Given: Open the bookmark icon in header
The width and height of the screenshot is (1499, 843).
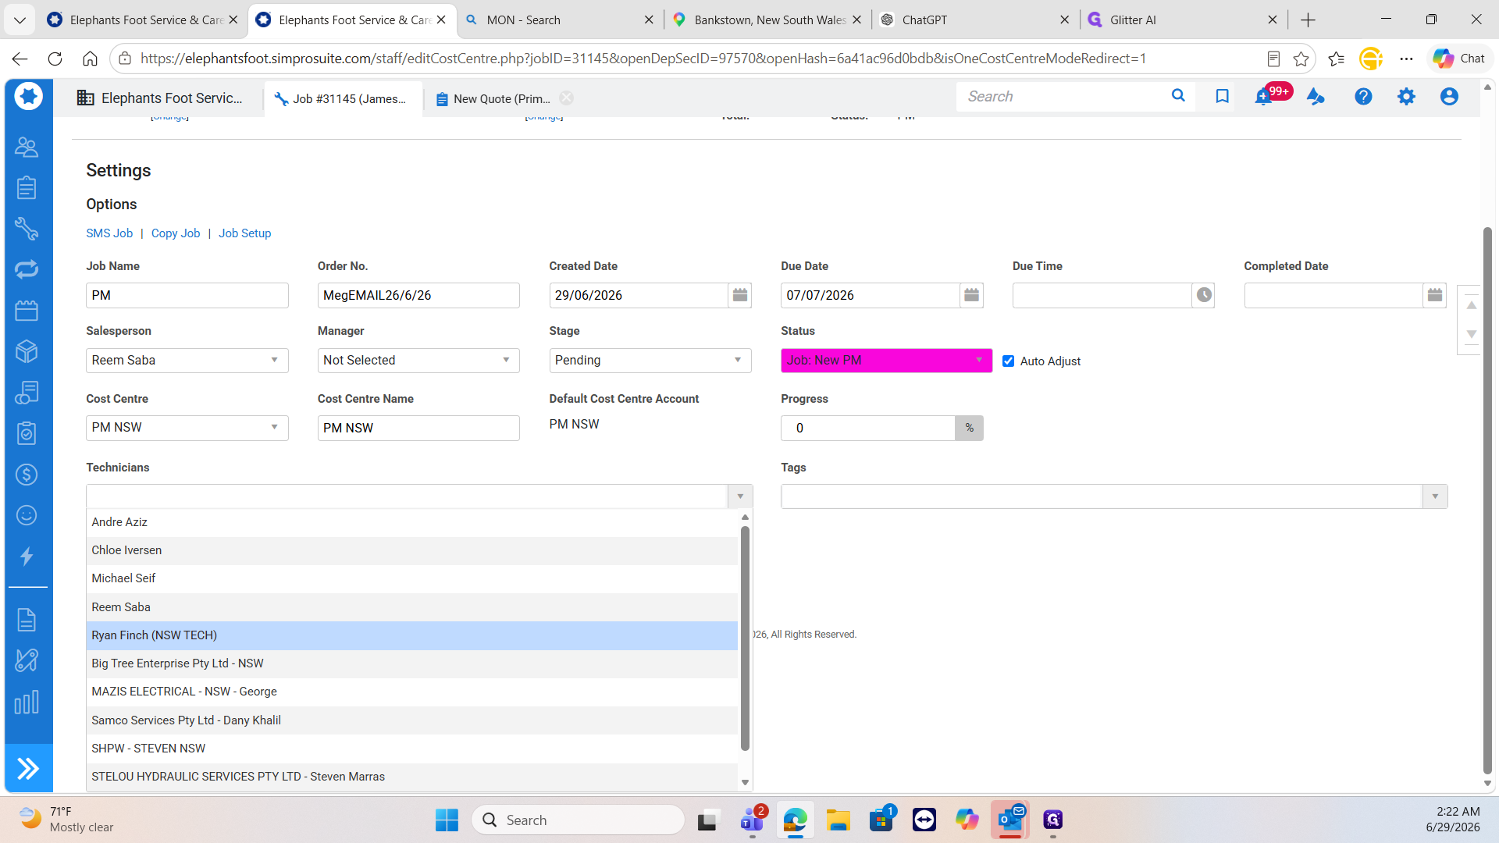Looking at the screenshot, I should click(x=1222, y=96).
